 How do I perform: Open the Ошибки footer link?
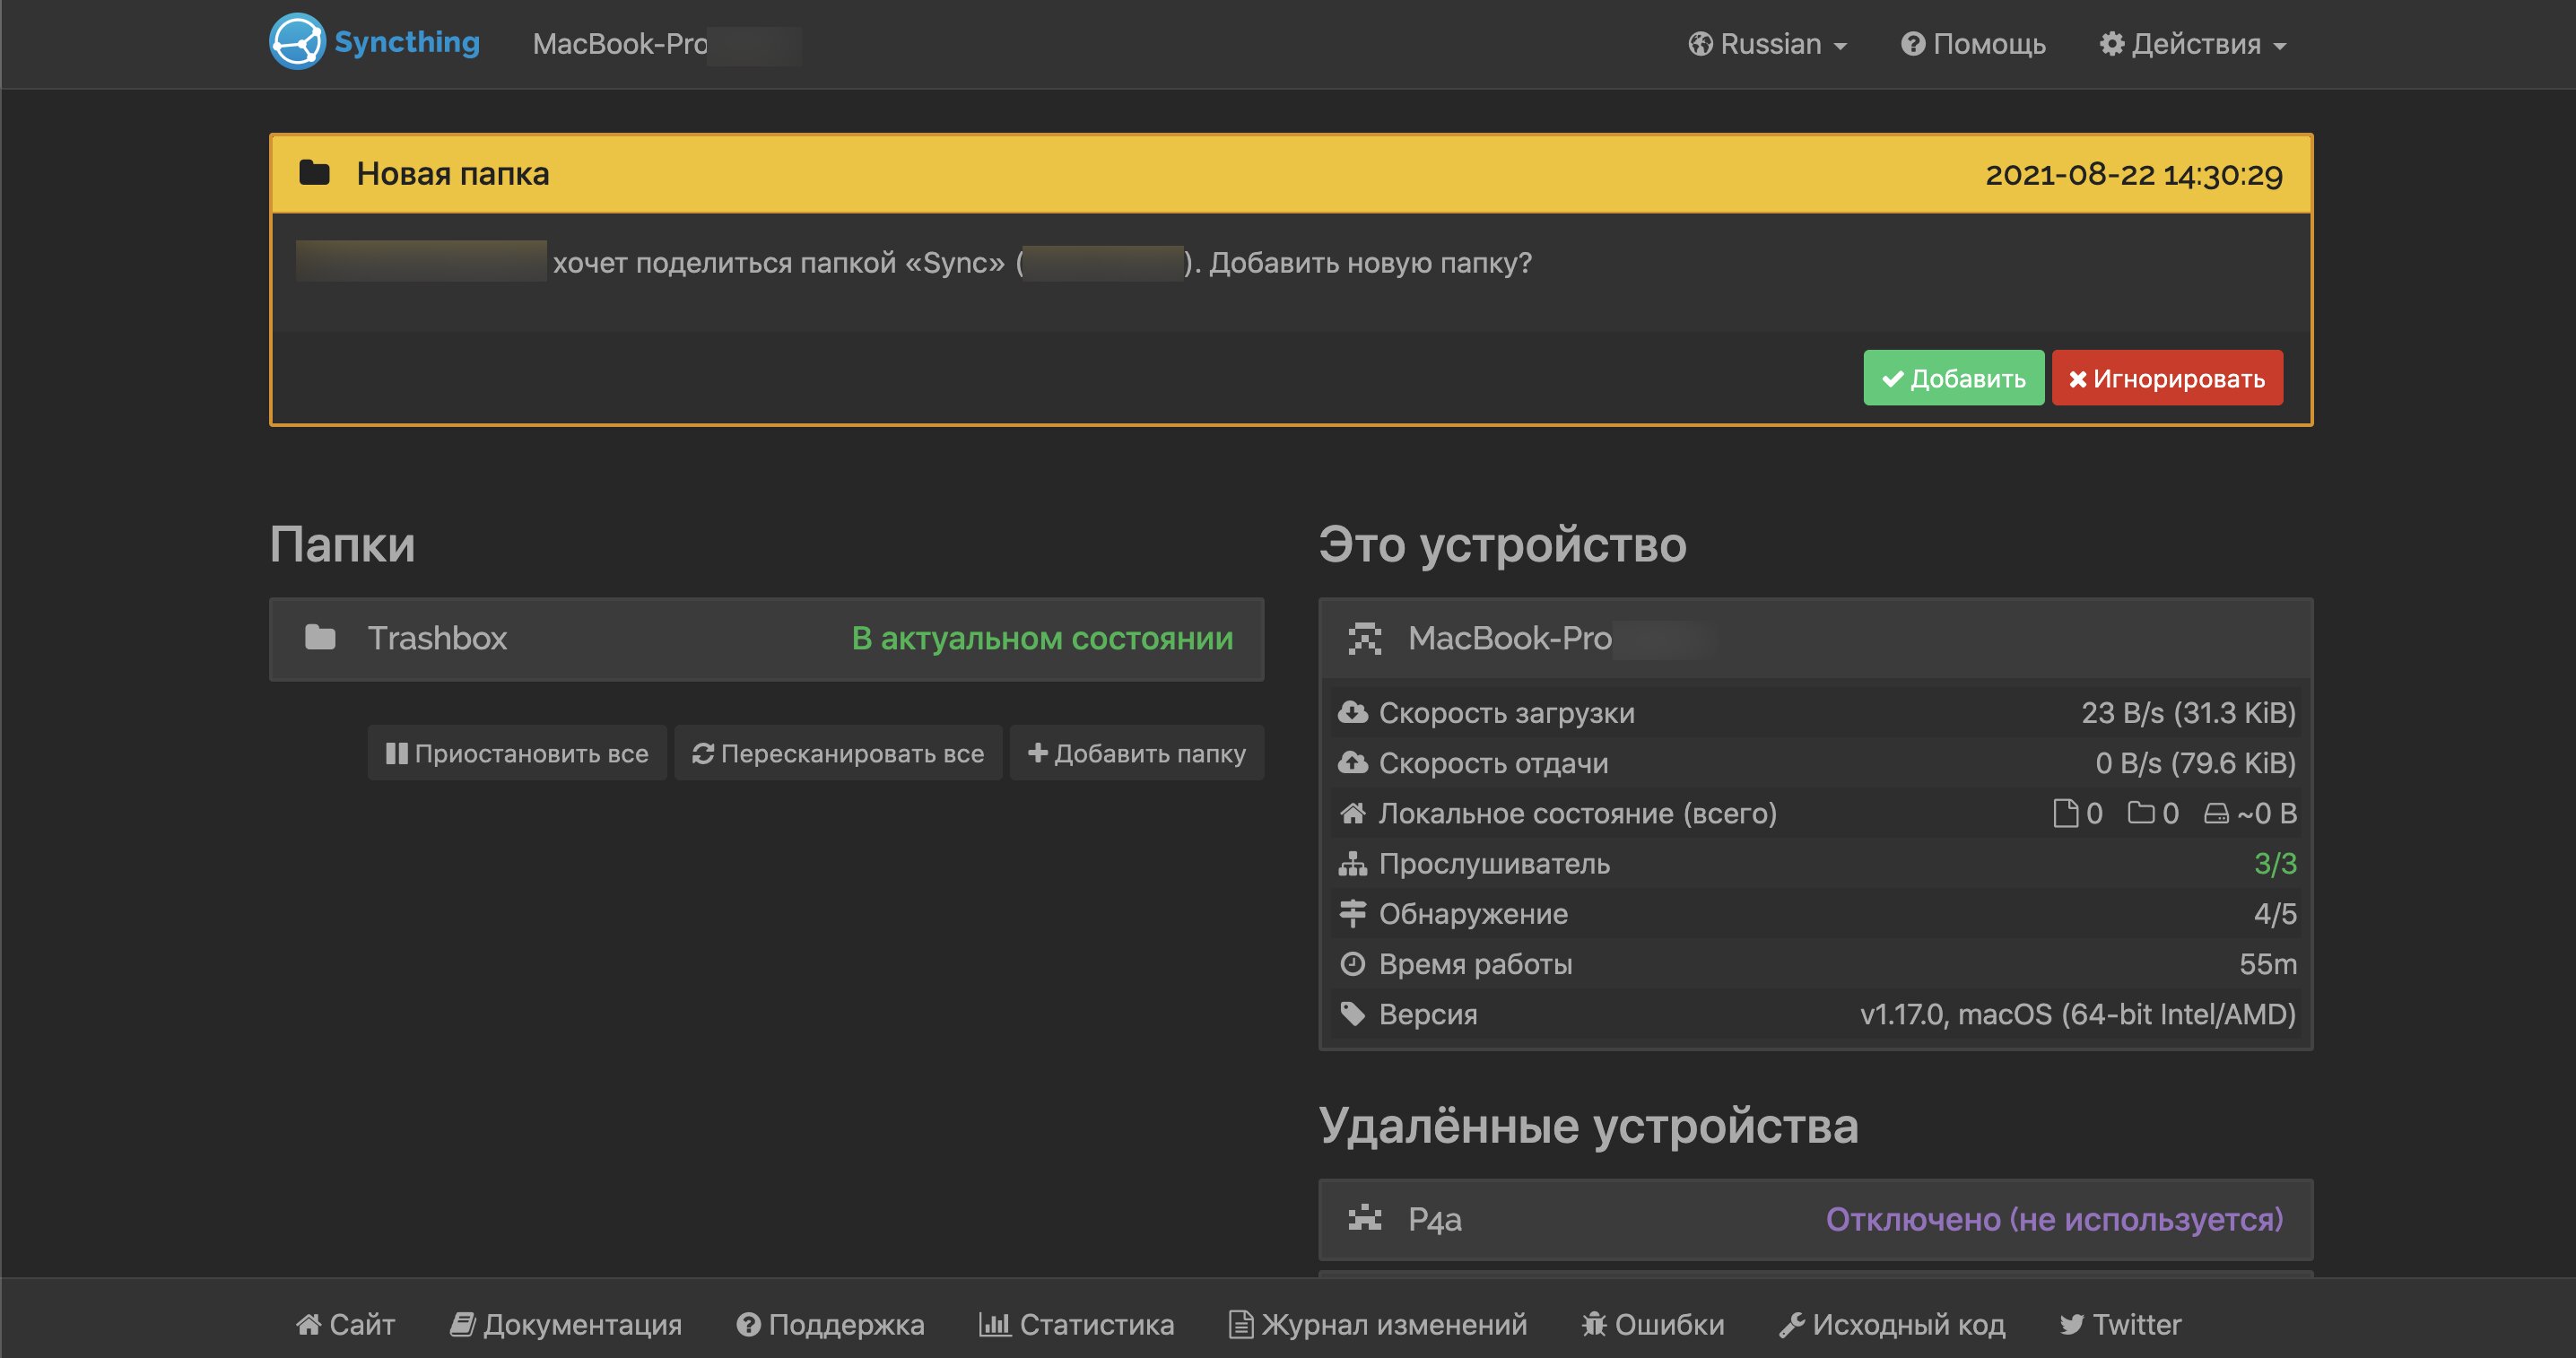(1653, 1324)
